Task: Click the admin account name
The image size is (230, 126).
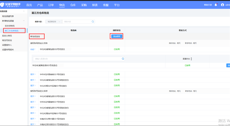Action: coord(228,5)
